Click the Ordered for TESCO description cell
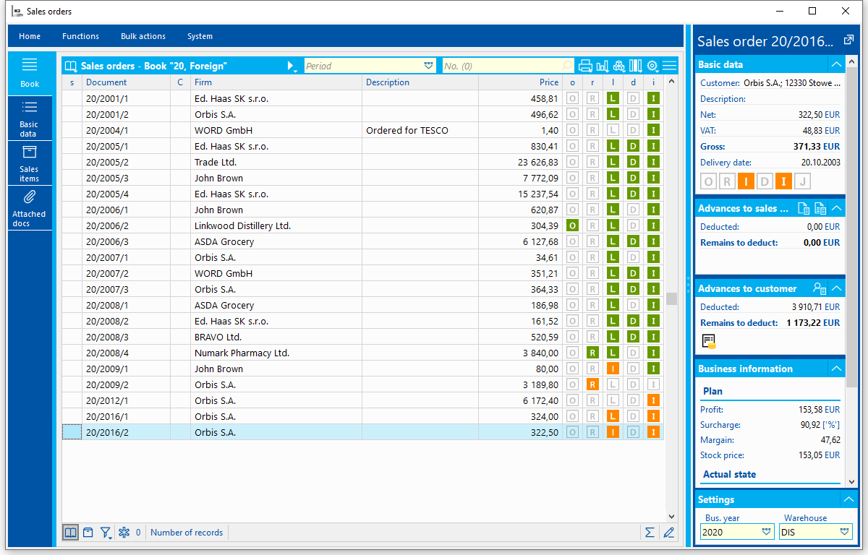The height and width of the screenshot is (555, 868). (420, 130)
